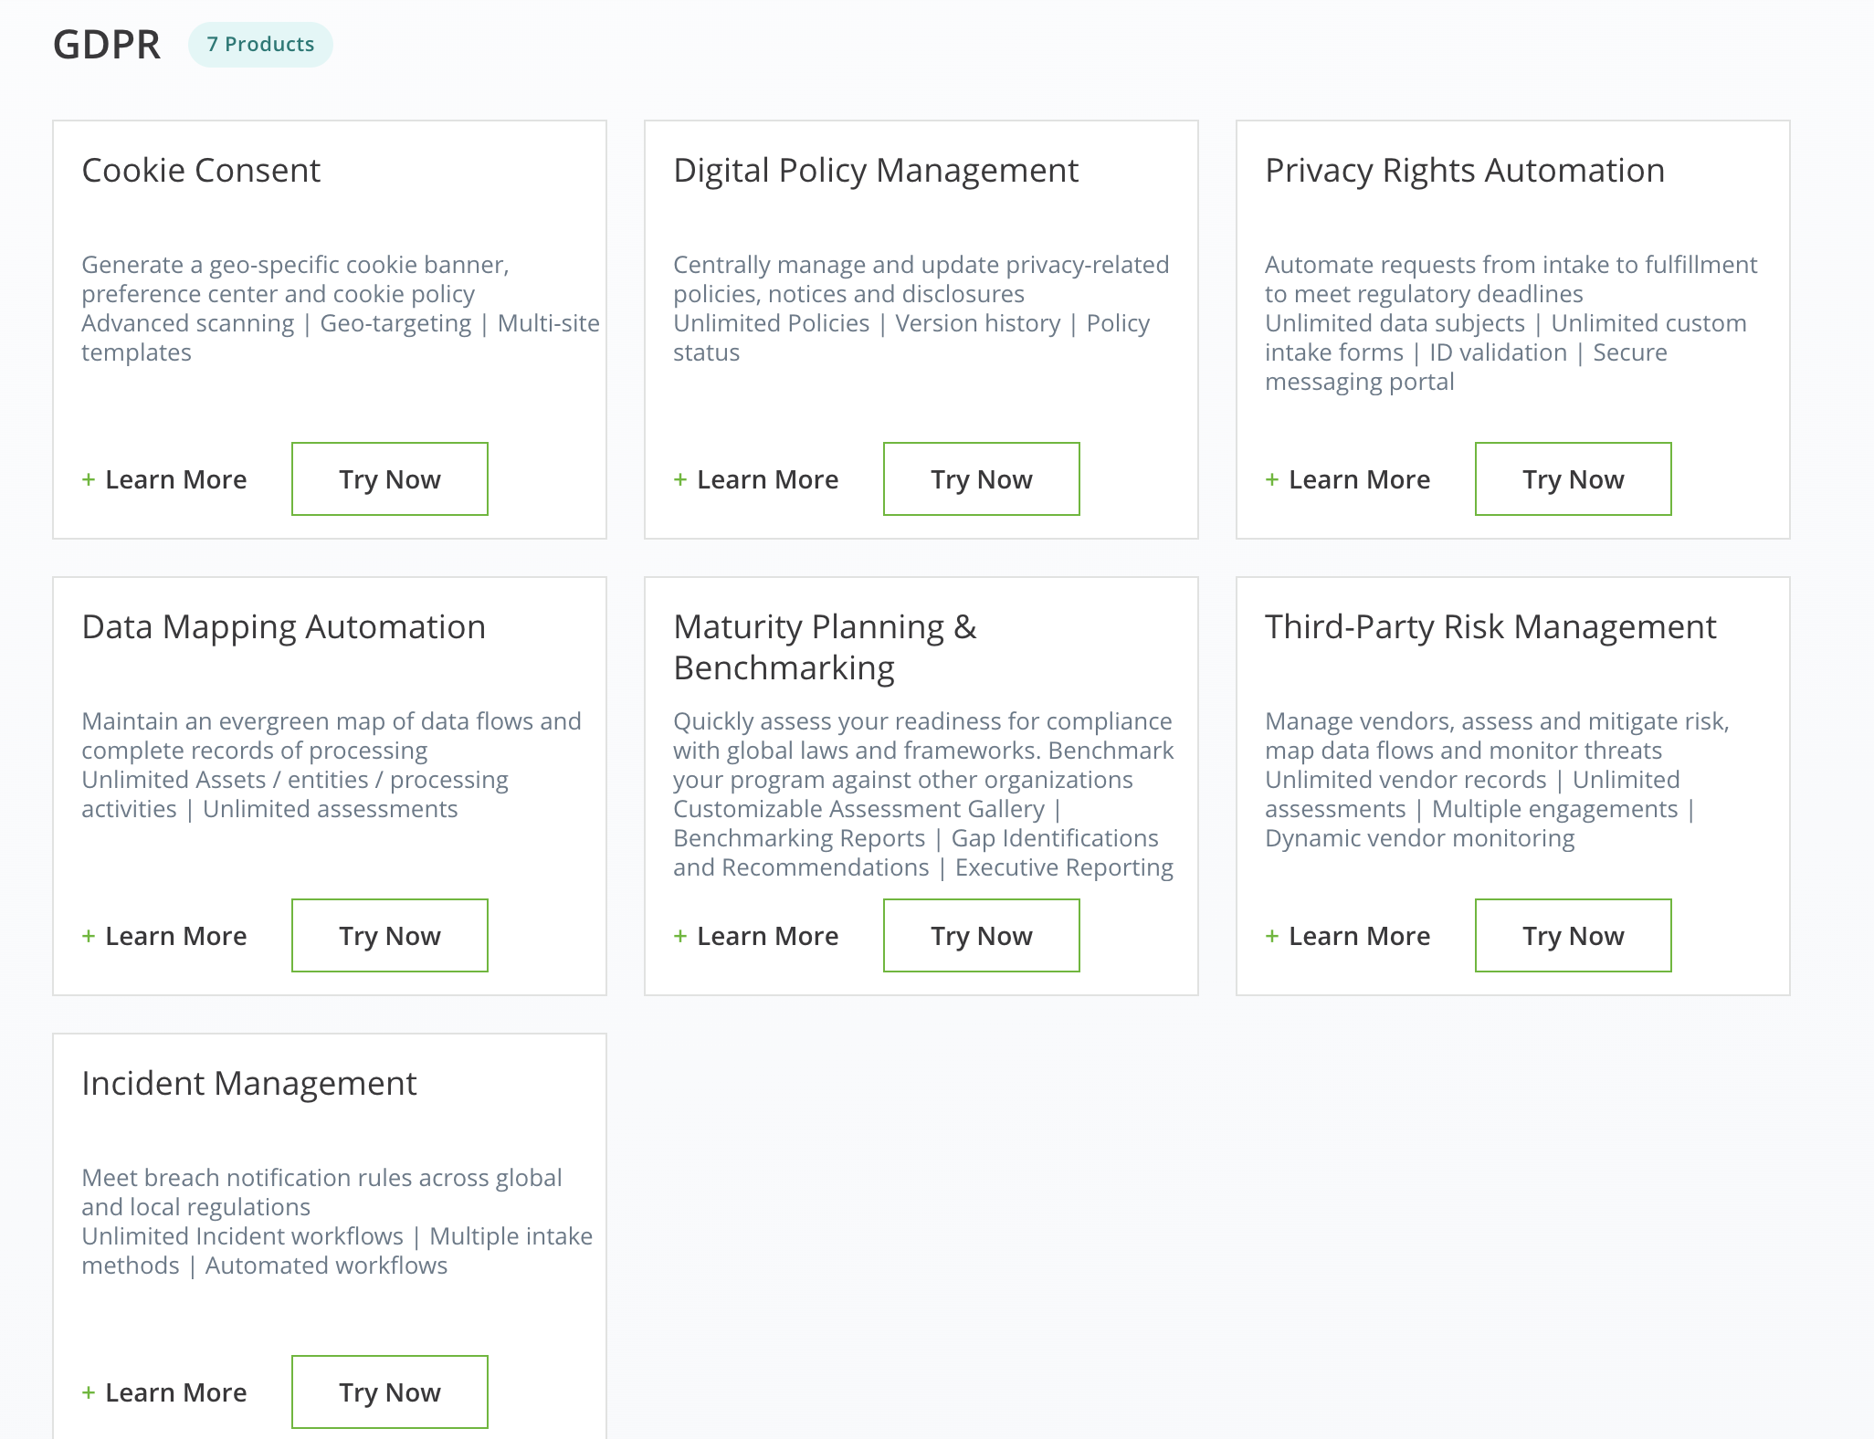Expand Learn More for Data Mapping Automation

[x=165, y=936]
